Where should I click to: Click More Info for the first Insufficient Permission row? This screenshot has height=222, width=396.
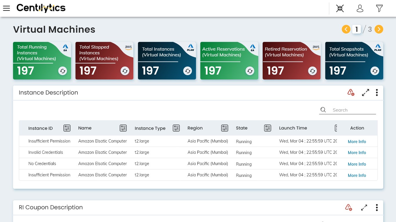[357, 142]
